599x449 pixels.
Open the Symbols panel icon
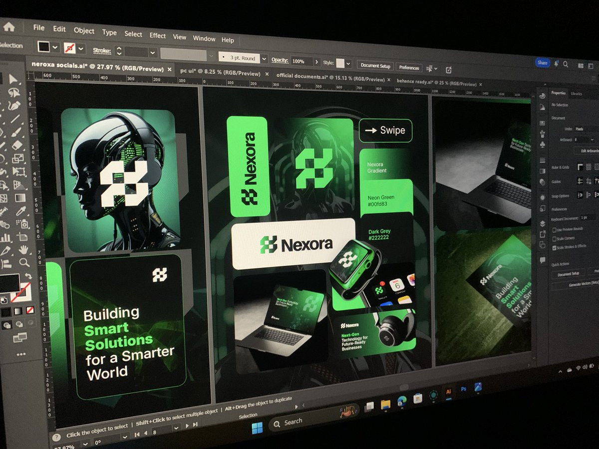pos(542,144)
